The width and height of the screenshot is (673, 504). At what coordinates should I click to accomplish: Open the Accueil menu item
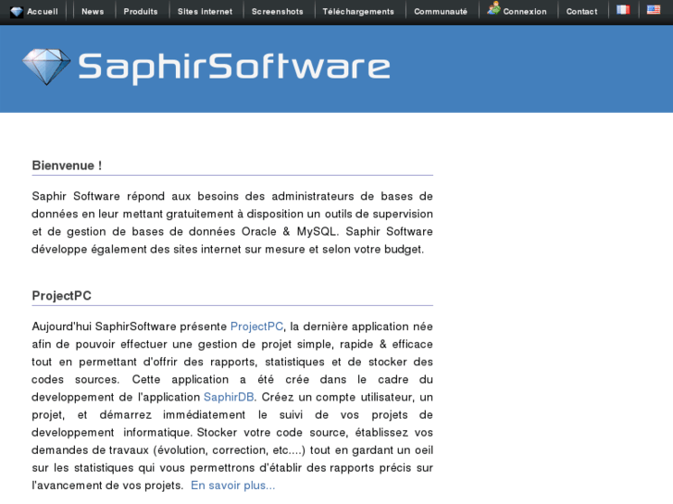tap(42, 12)
